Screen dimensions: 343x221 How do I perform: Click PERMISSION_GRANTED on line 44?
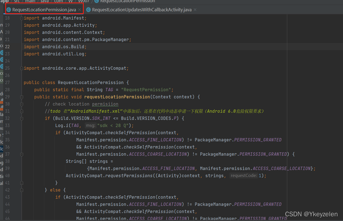tap(258, 204)
